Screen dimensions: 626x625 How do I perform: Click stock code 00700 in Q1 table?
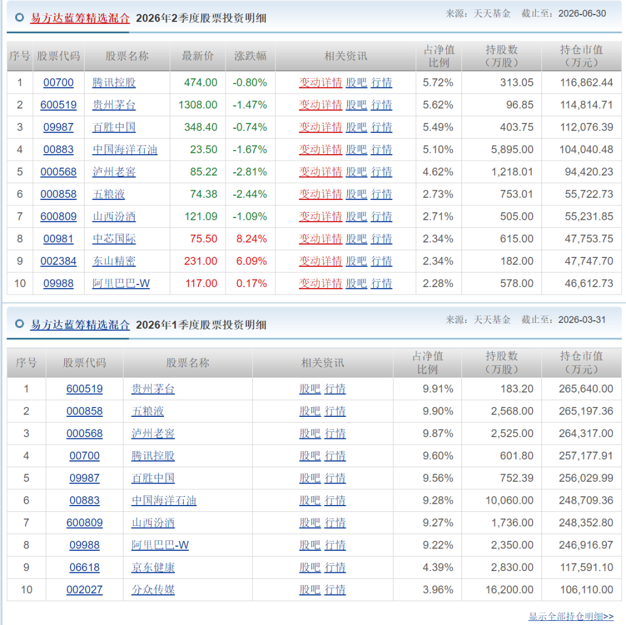click(85, 456)
